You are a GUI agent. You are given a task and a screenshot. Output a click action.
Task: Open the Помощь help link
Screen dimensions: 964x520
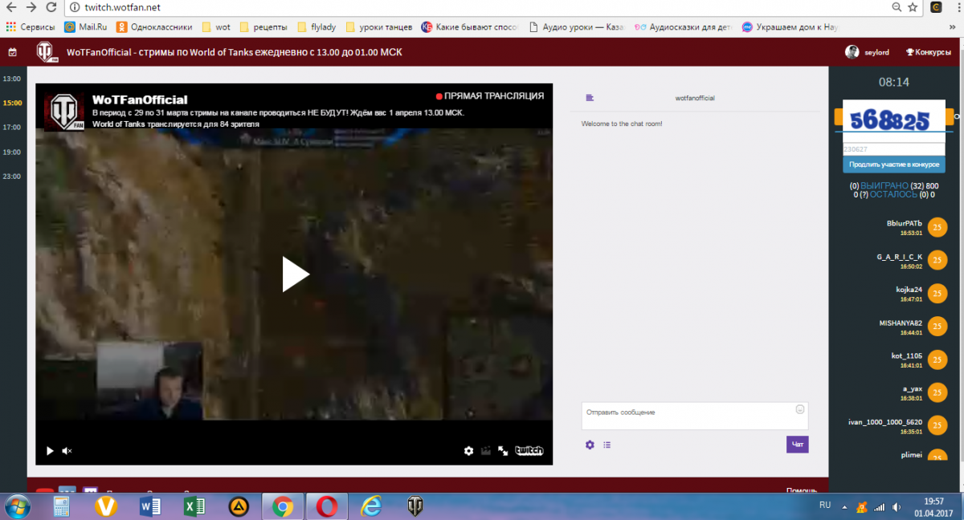point(802,490)
